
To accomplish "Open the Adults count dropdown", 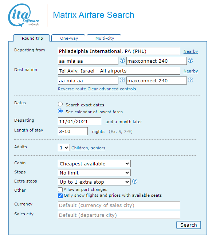I will [64, 148].
